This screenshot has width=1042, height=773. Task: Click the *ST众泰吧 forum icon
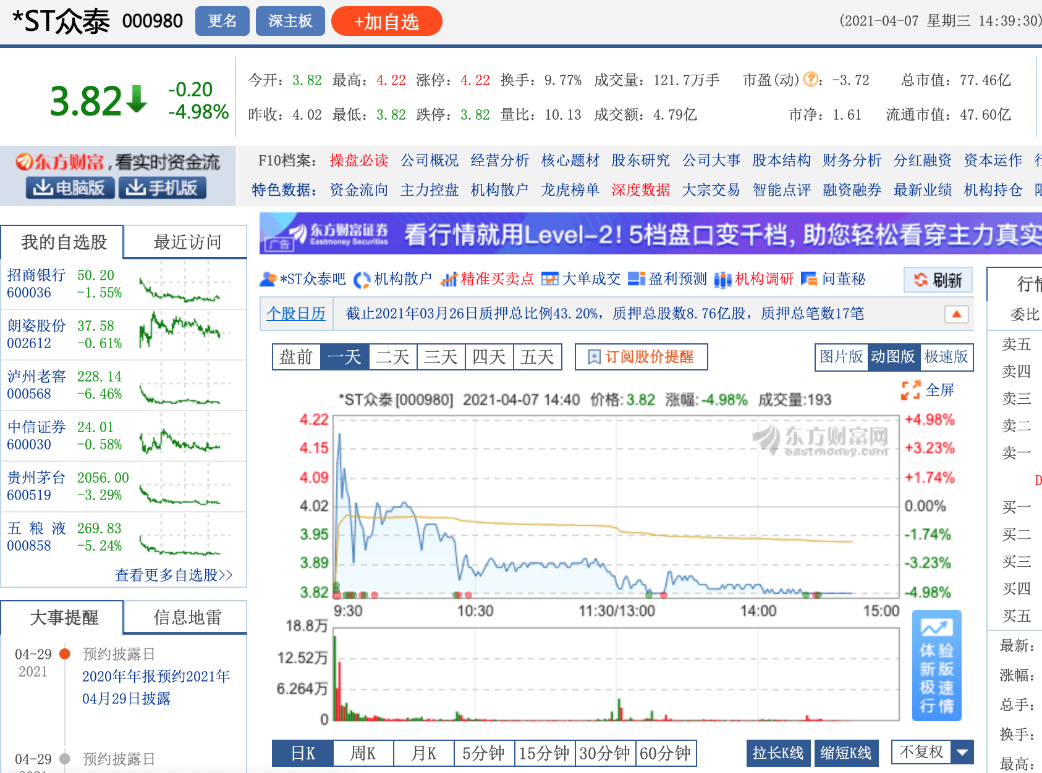pyautogui.click(x=268, y=280)
